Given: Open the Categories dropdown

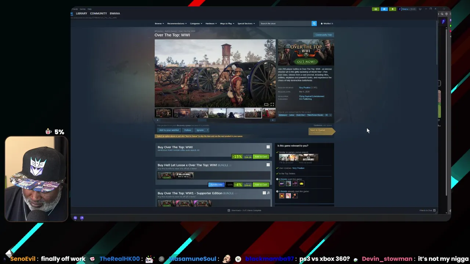Looking at the screenshot, I should click(196, 23).
